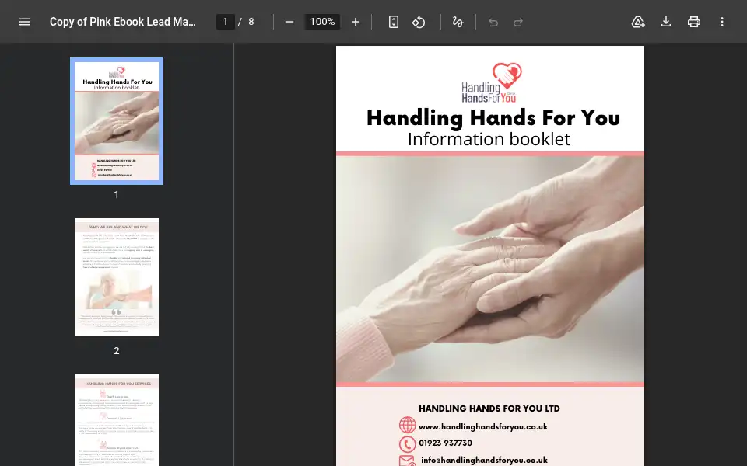Click the document title 'Copy of Pink Ebook Lead Ma...'
This screenshot has width=747, height=466.
[123, 22]
